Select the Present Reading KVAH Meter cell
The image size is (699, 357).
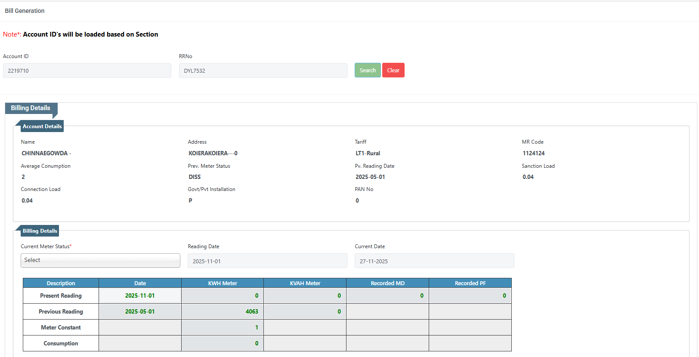[305, 295]
